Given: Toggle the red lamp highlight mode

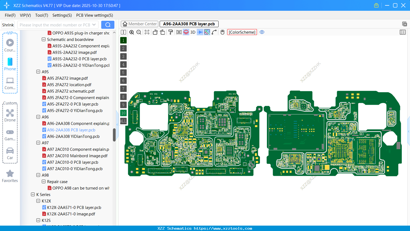Looking at the screenshot, I should tap(186, 32).
